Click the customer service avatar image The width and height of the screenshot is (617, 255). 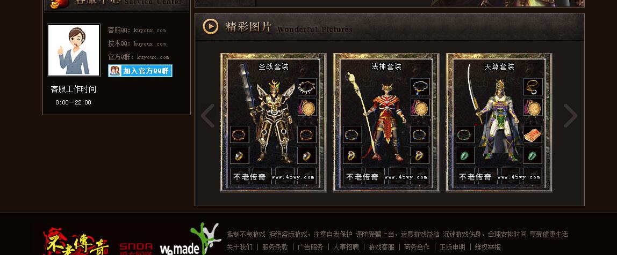[x=74, y=50]
